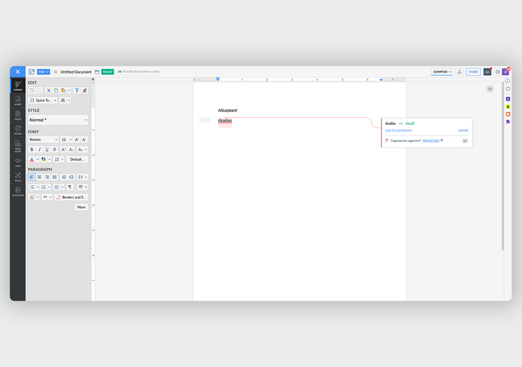Image resolution: width=522 pixels, height=367 pixels.
Task: Open Borders and Shading options
Action: 71,197
